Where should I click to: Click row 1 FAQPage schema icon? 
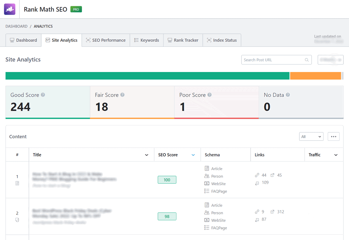pos(207,191)
